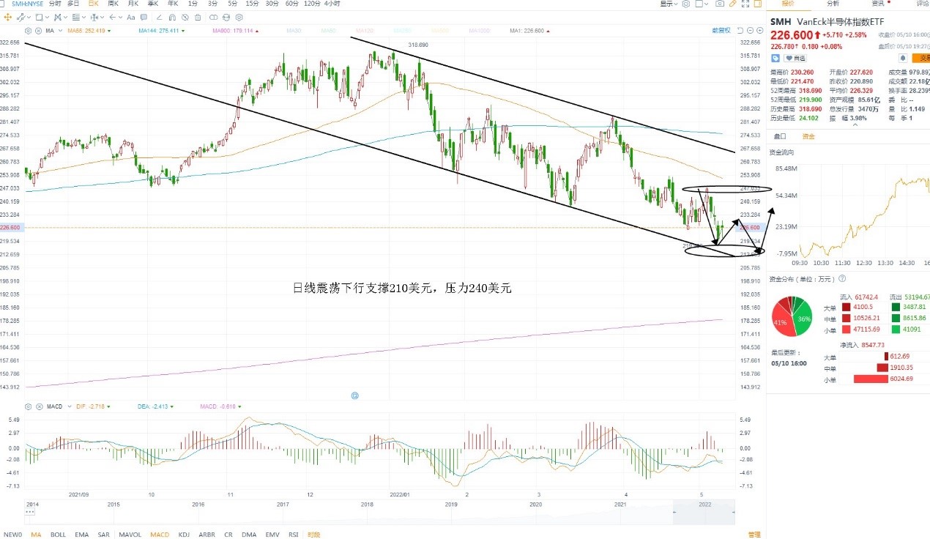Switch to the 盘口 order book view
Image resolution: width=930 pixels, height=539 pixels.
[780, 136]
